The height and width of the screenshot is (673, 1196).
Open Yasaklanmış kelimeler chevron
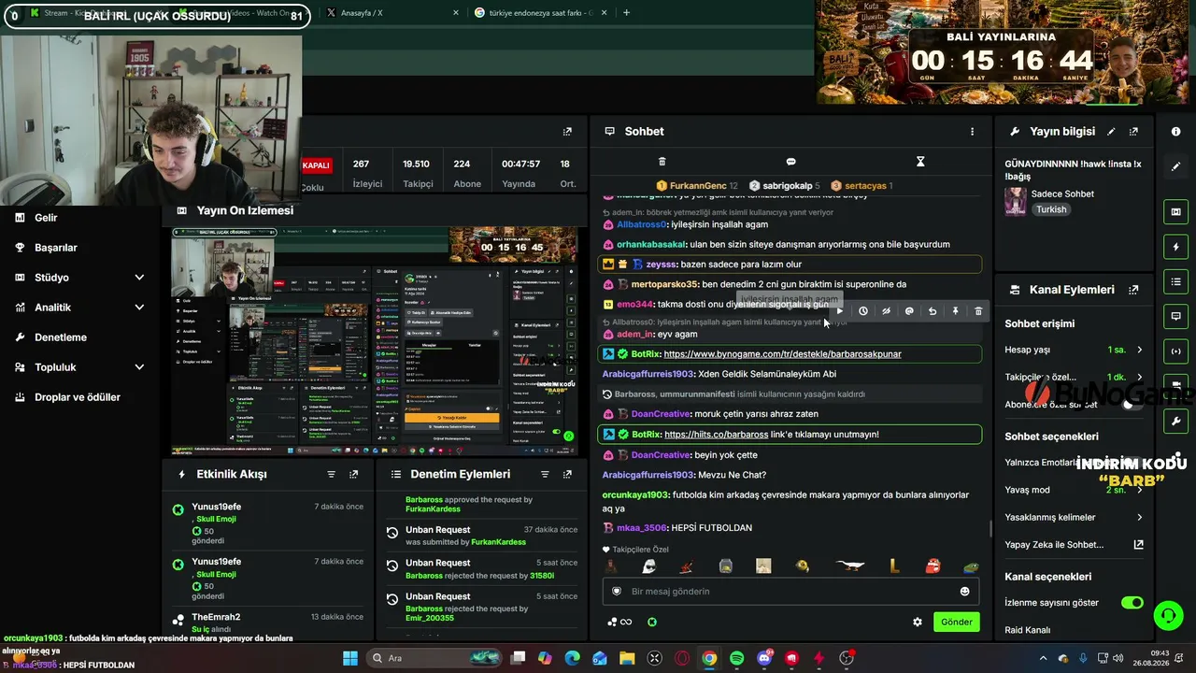[x=1139, y=517]
